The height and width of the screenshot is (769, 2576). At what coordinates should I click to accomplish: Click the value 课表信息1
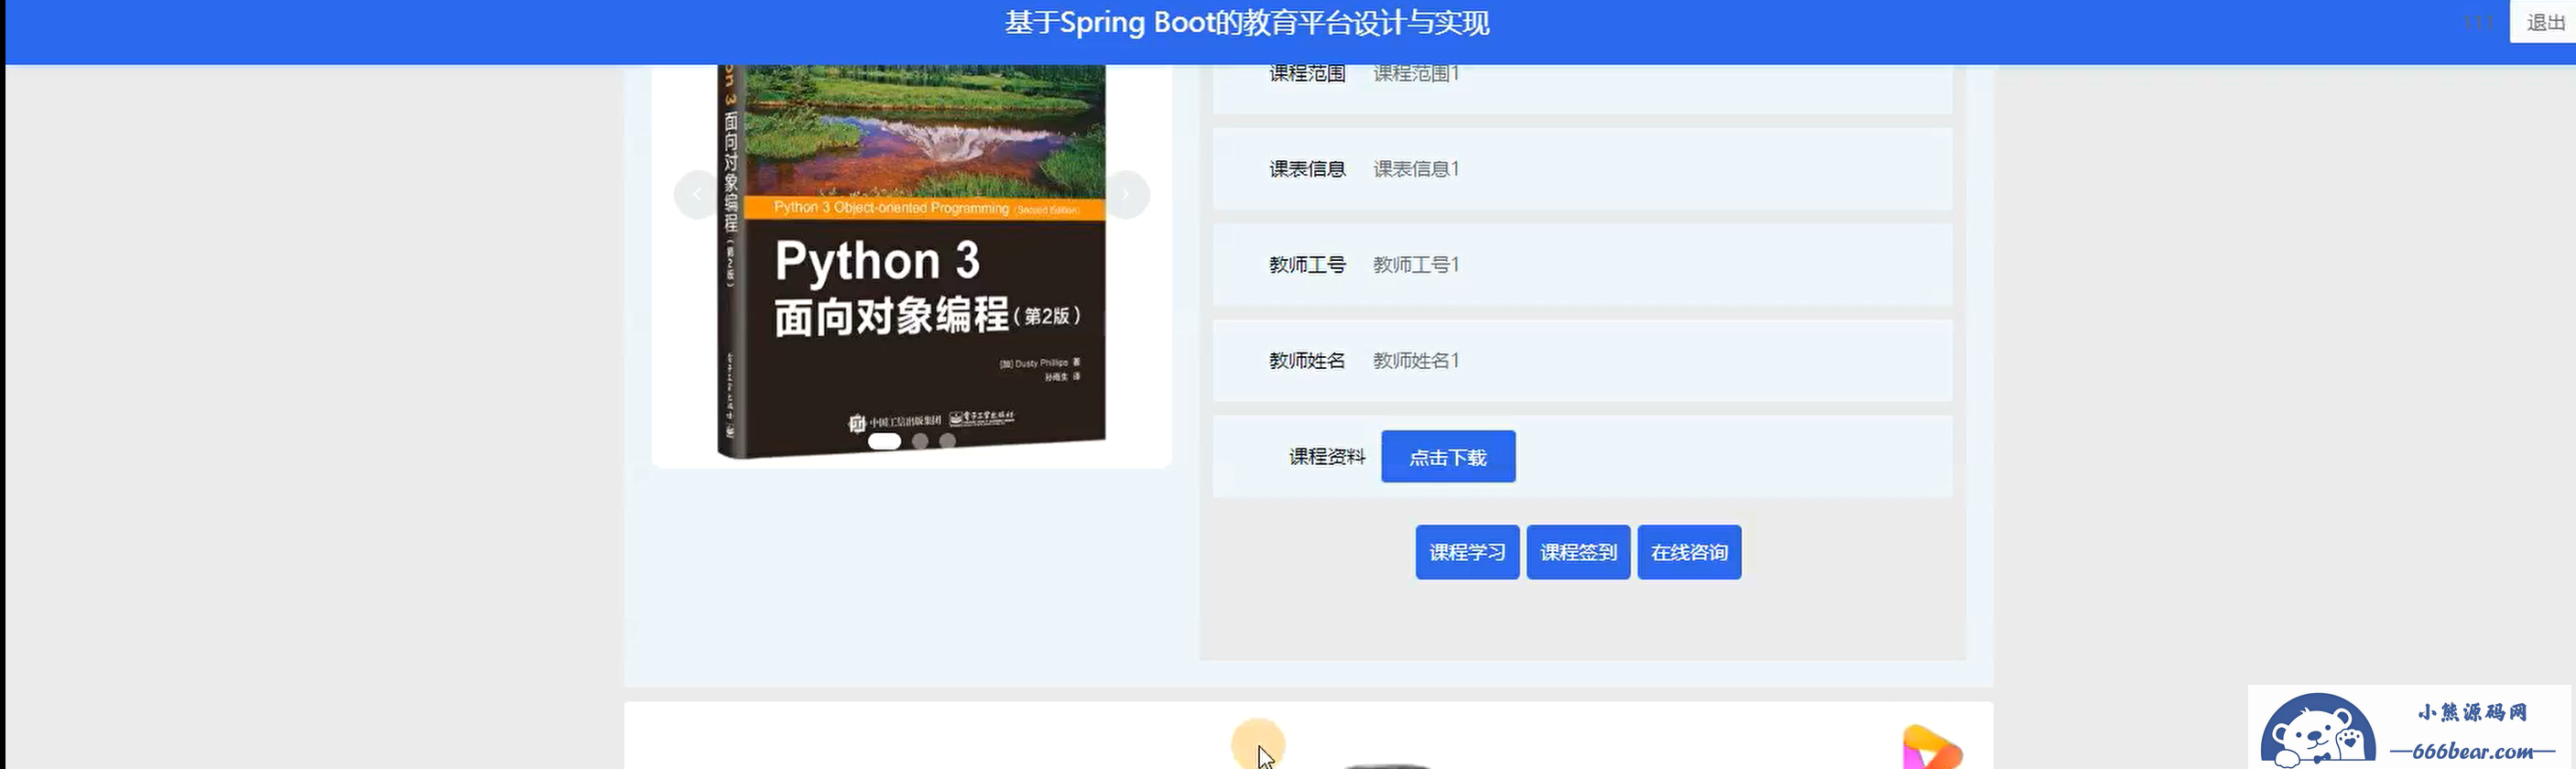(1416, 169)
